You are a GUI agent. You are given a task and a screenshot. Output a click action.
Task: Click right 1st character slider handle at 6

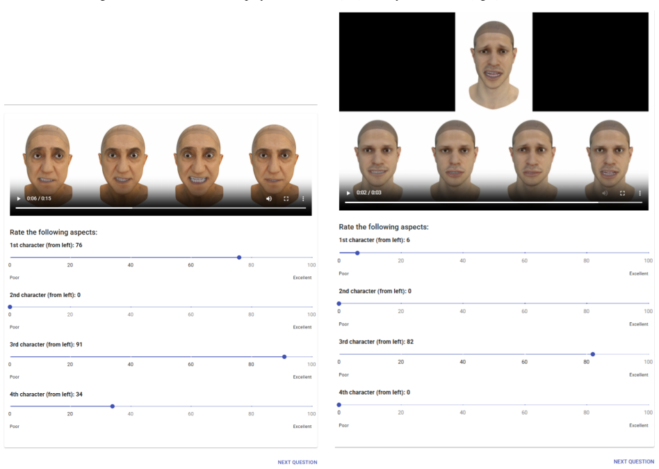click(x=357, y=253)
